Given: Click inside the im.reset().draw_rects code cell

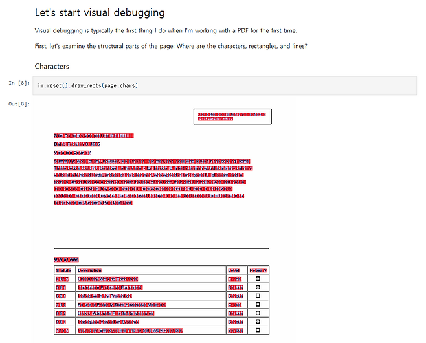Looking at the screenshot, I should pos(225,86).
